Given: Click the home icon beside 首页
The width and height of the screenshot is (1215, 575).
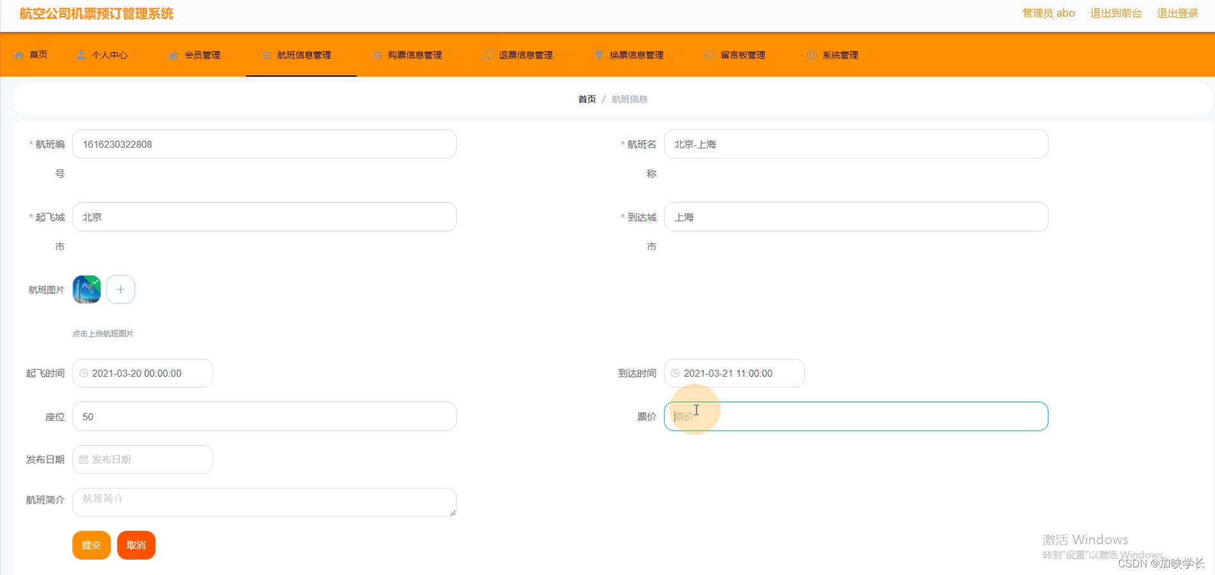Looking at the screenshot, I should click(18, 54).
